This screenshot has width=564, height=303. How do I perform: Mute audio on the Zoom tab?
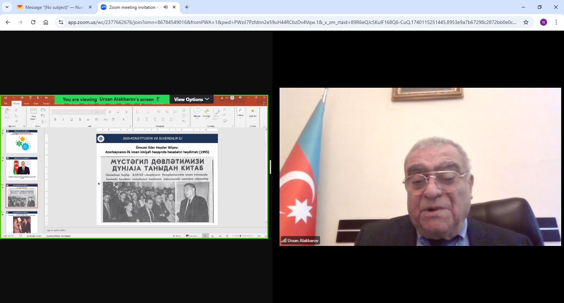pos(166,7)
